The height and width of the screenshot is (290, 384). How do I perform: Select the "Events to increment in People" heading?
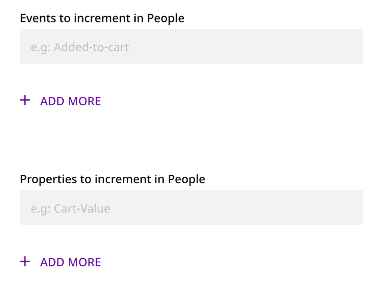102,18
